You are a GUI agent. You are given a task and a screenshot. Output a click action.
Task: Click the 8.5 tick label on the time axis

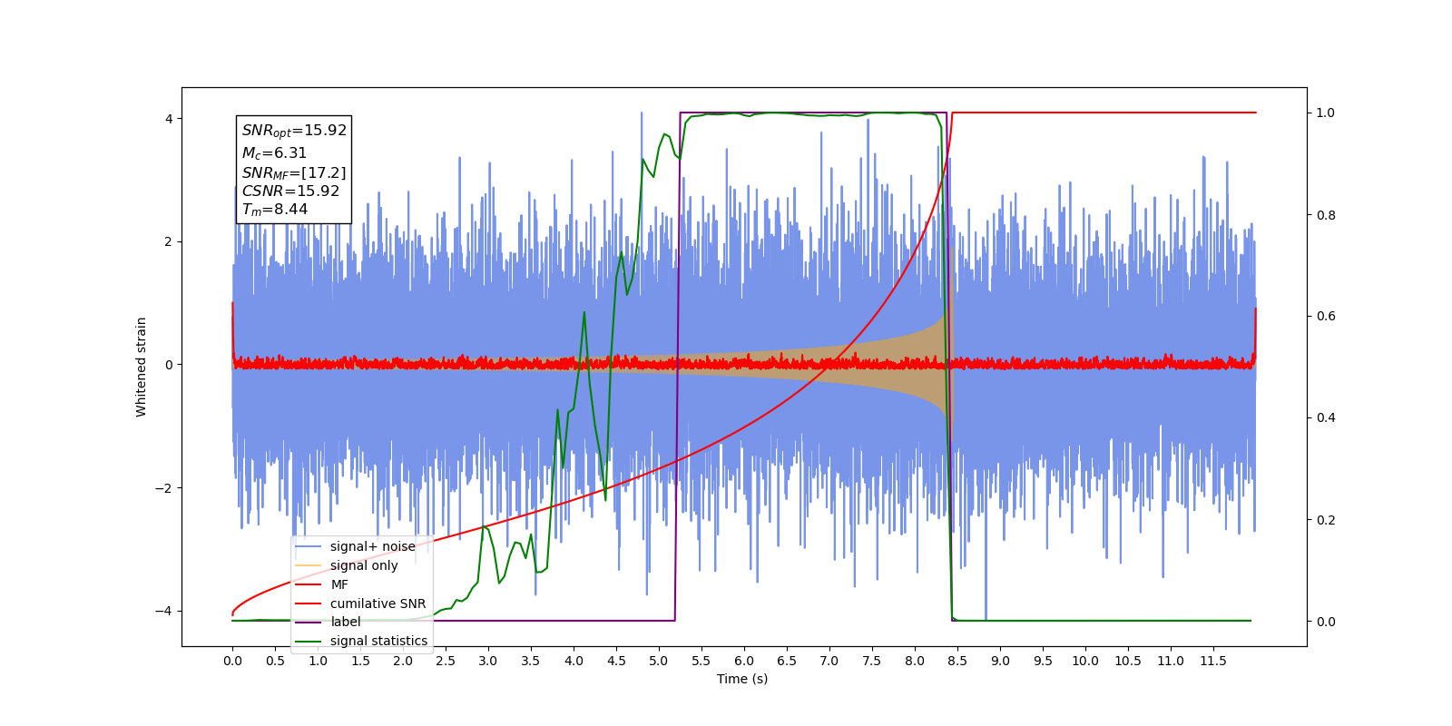tap(957, 662)
